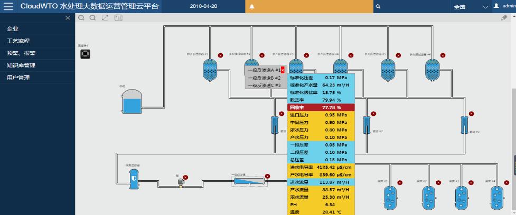
Task: Click the fit-to-screen expand icon
Action: (x=105, y=18)
